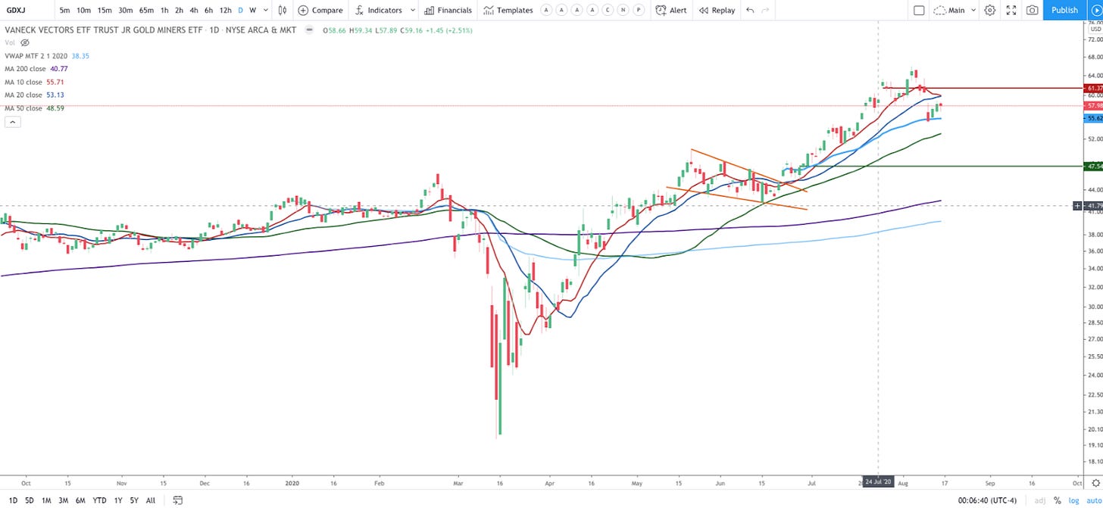1103x508 pixels.
Task: Undo the last chart action
Action: [x=750, y=10]
